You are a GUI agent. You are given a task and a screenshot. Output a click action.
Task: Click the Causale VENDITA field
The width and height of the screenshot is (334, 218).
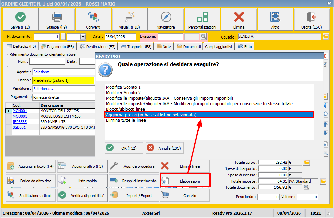(x=279, y=36)
